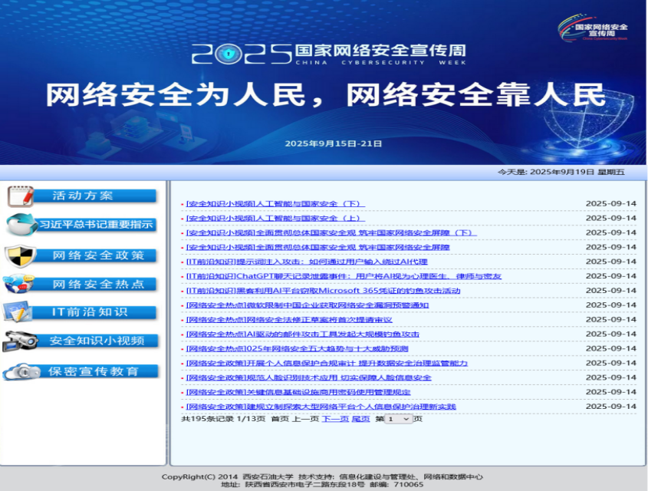Open article on Microsoft 365 phishing attack
The width and height of the screenshot is (648, 491).
[323, 291]
